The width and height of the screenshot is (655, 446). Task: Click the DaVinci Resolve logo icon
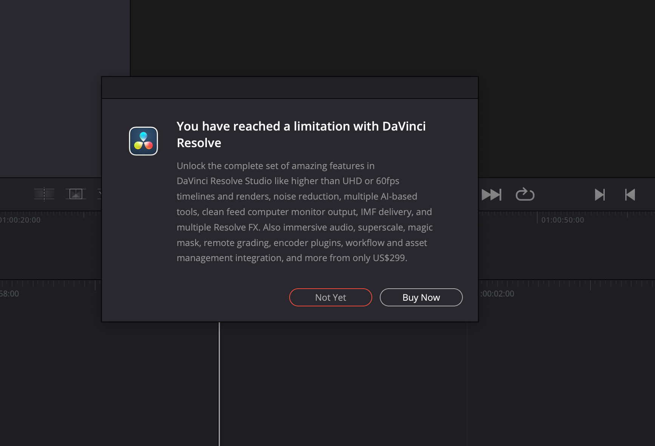pos(143,141)
